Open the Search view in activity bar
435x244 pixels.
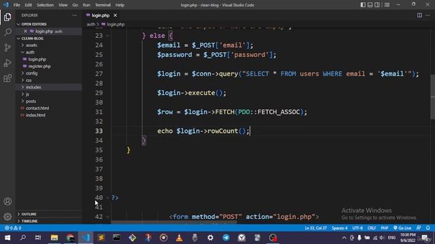click(x=7, y=32)
